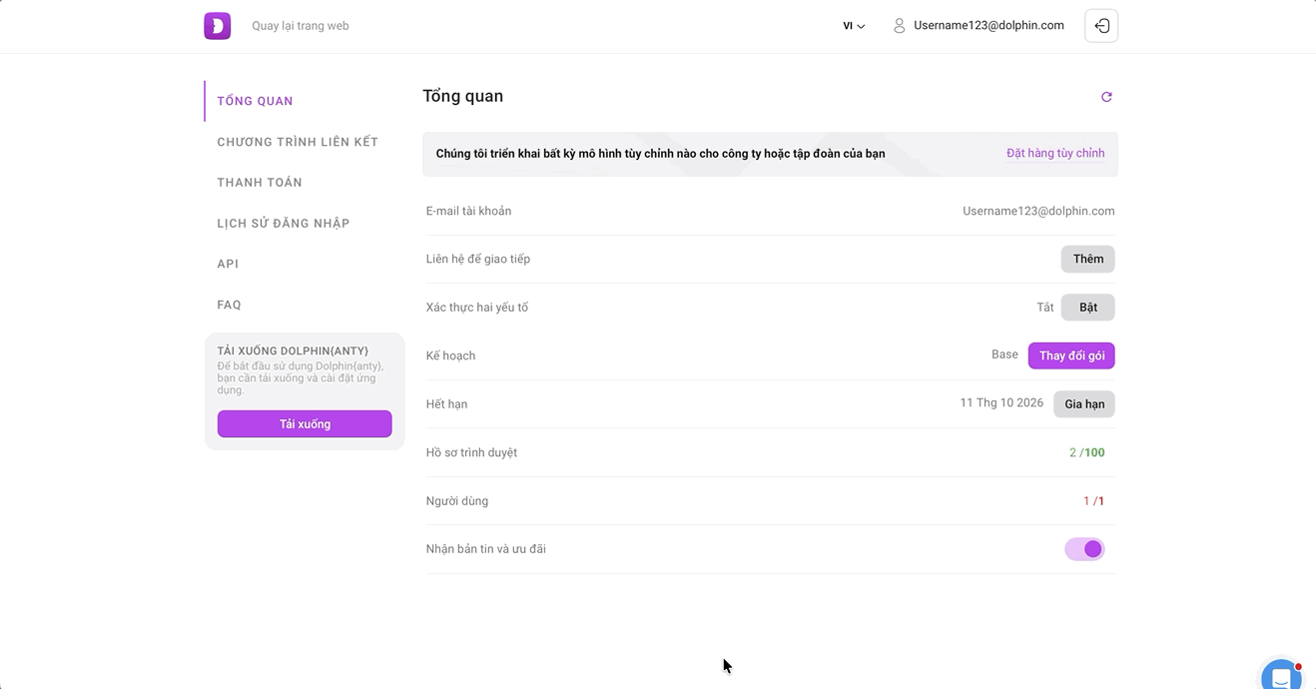Click the header account email

click(988, 26)
